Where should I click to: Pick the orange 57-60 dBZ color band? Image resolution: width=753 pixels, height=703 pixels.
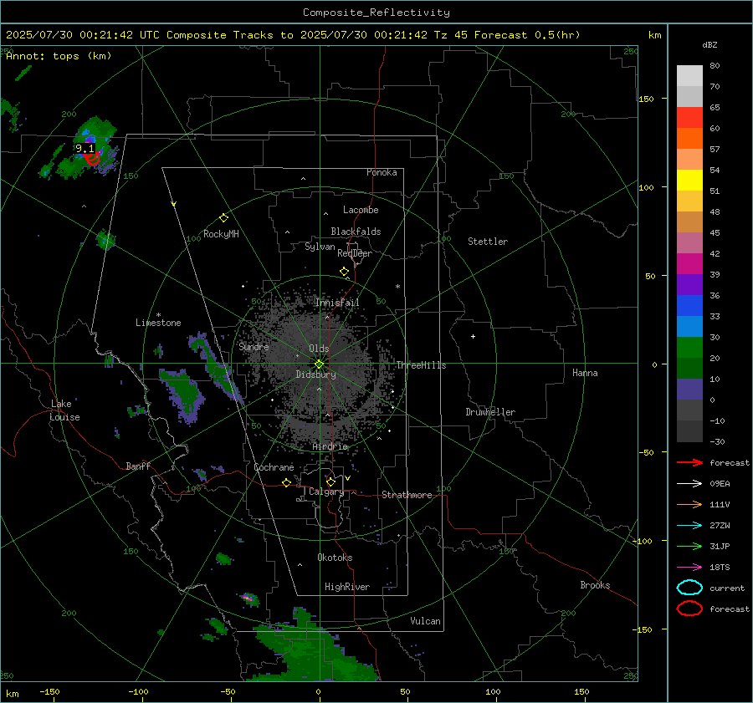click(x=689, y=139)
